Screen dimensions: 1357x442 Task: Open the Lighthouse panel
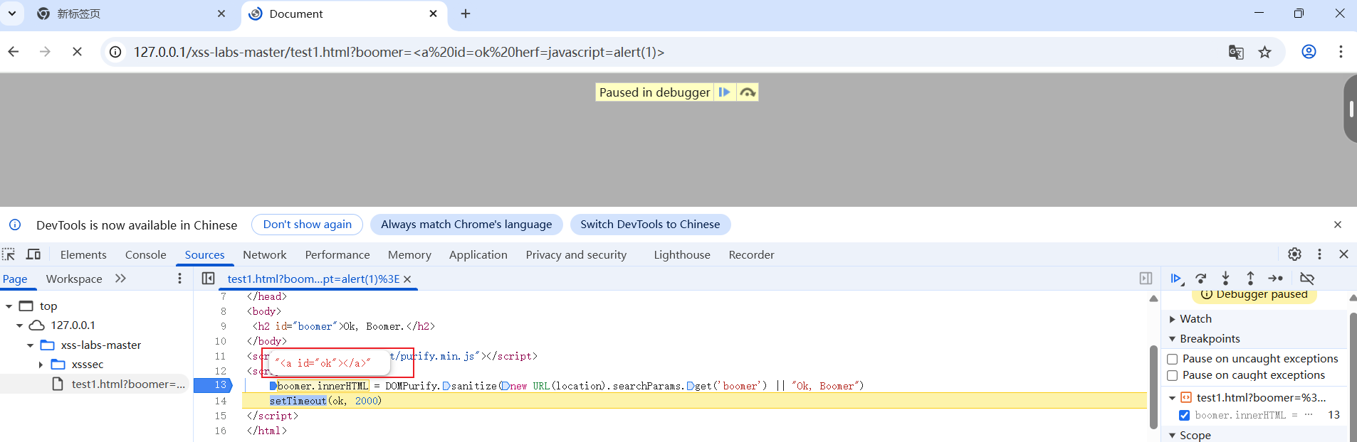point(682,254)
